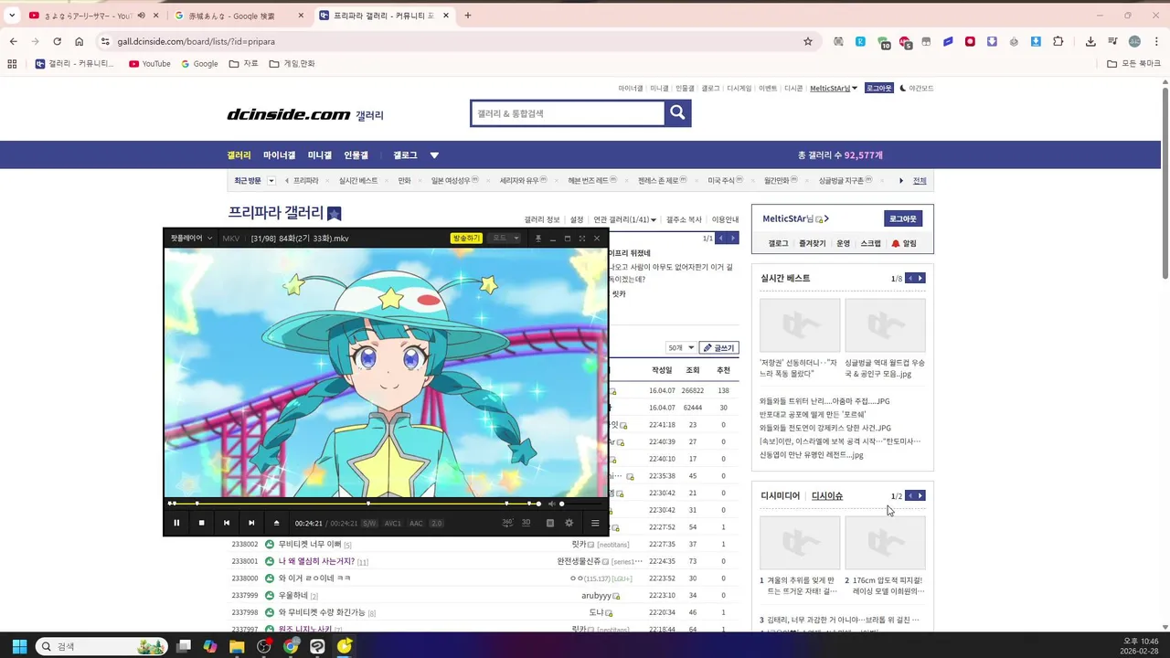This screenshot has width=1170, height=658.
Task: Go to next page of 실시간 베스트
Action: point(920,279)
